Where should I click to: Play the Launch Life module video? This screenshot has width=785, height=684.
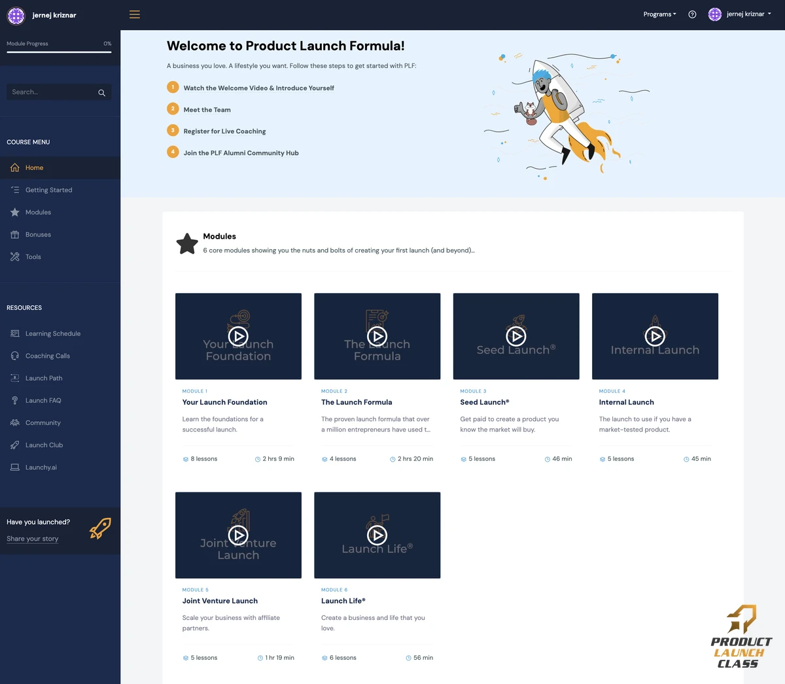click(x=377, y=535)
